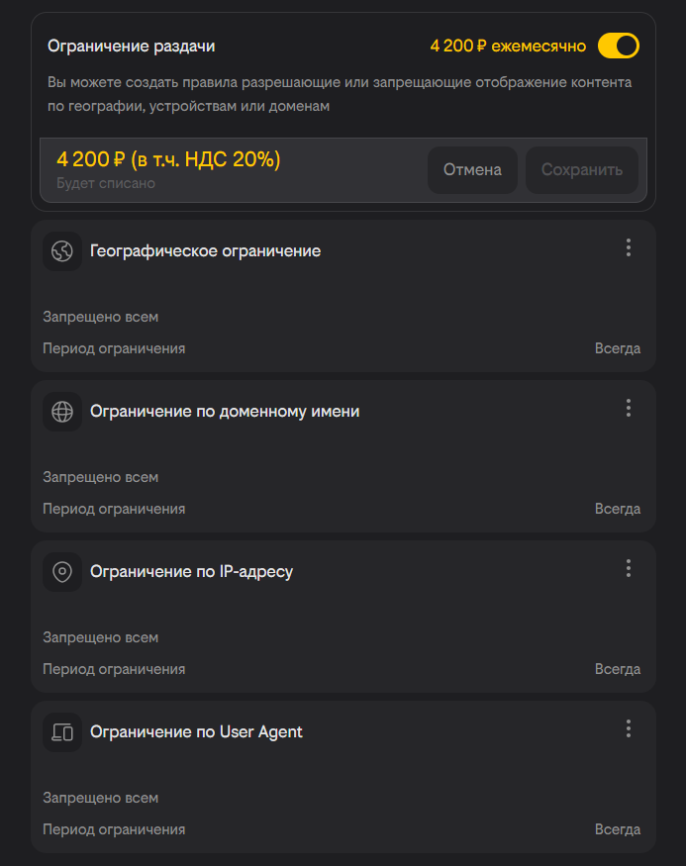Image resolution: width=686 pixels, height=866 pixels.
Task: Click the 4 200 ₽ НДС charge amount
Action: [x=168, y=159]
